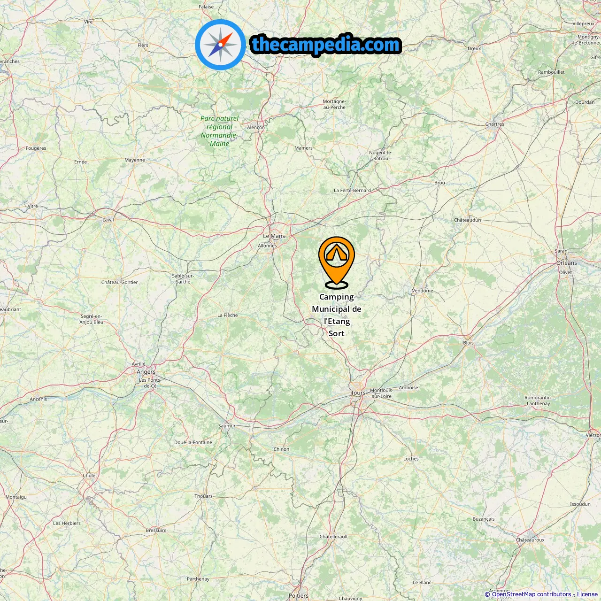The image size is (601, 601).
Task: Click the Le Mans city label
Action: (x=274, y=236)
